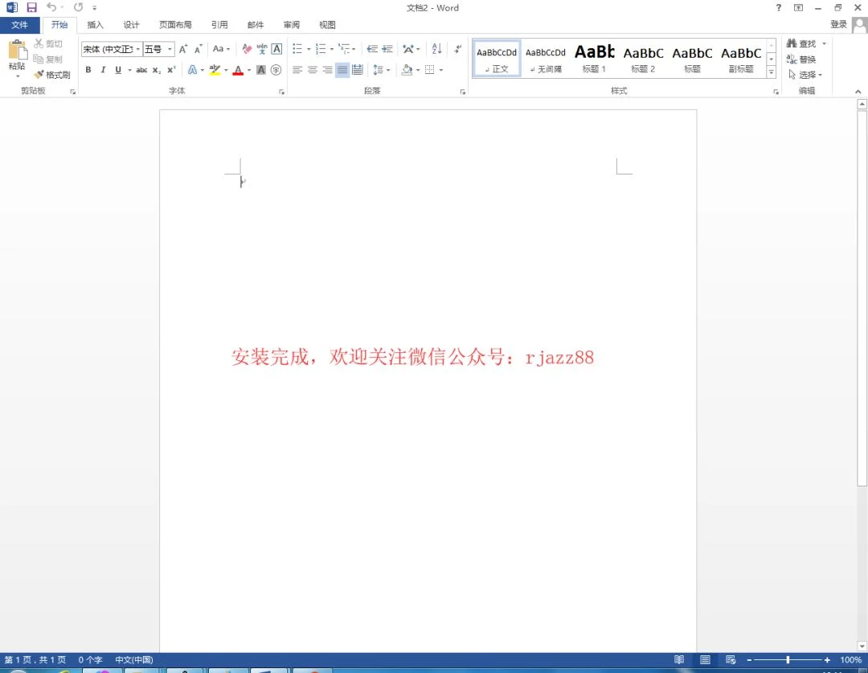The image size is (868, 673).
Task: Insert an enclosed character (带圈字符)
Action: 276,70
